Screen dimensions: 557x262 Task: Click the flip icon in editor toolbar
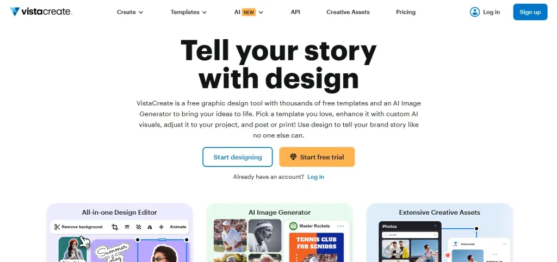point(150,227)
